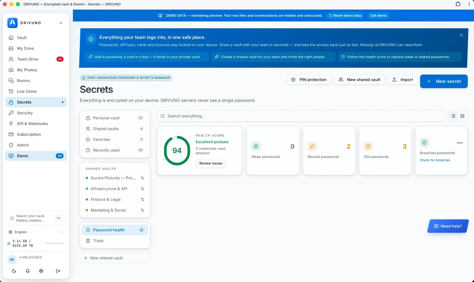This screenshot has height=282, width=474.
Task: Open My Photos
Action: click(36, 70)
